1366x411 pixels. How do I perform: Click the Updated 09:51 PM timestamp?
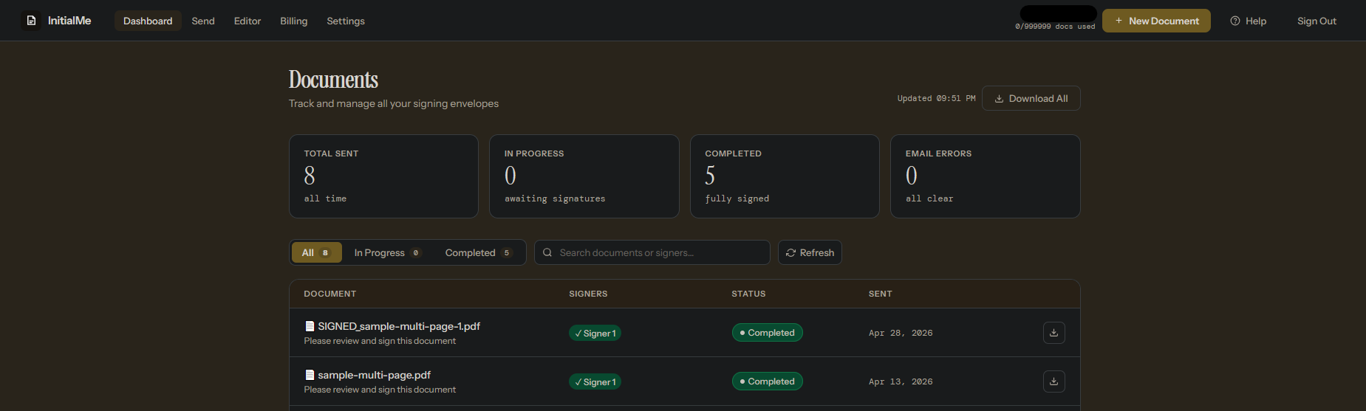(936, 98)
